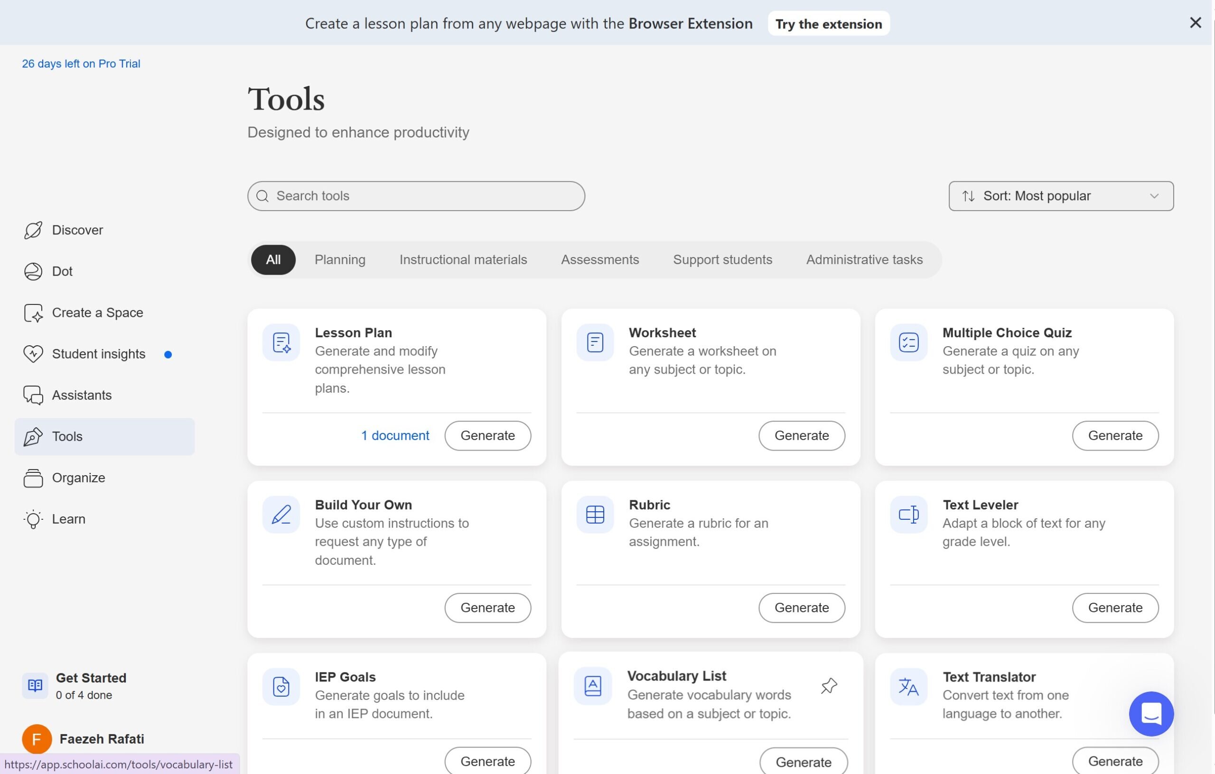Open the Discover page icon

[33, 230]
